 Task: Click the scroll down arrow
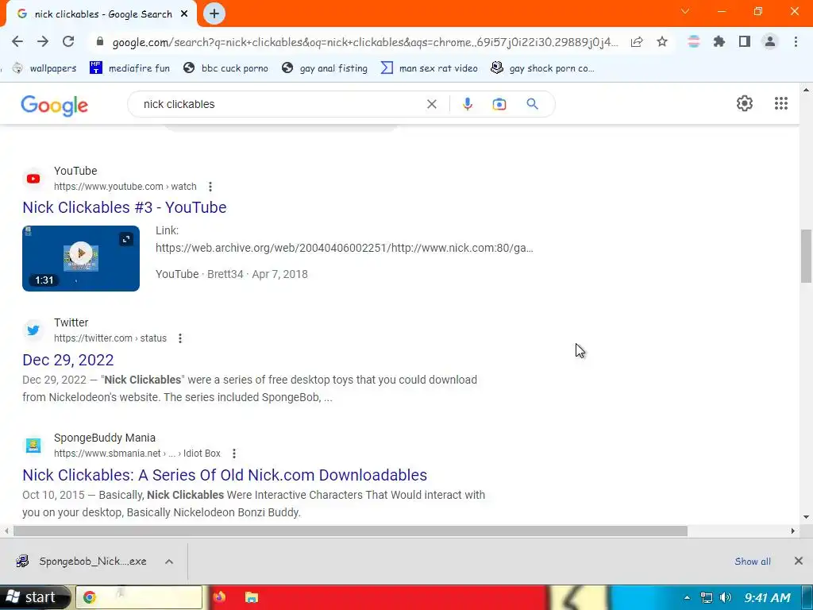[x=806, y=516]
